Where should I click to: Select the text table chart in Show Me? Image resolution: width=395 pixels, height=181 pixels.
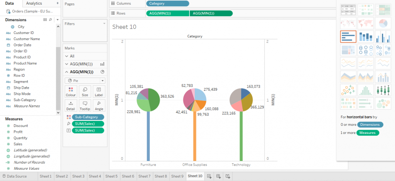coord(348,10)
